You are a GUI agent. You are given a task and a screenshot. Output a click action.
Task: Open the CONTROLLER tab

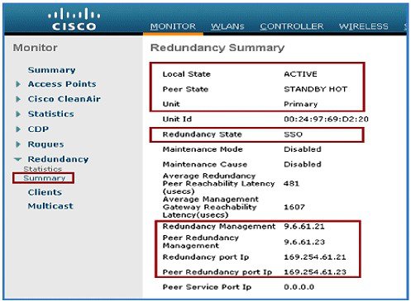292,26
